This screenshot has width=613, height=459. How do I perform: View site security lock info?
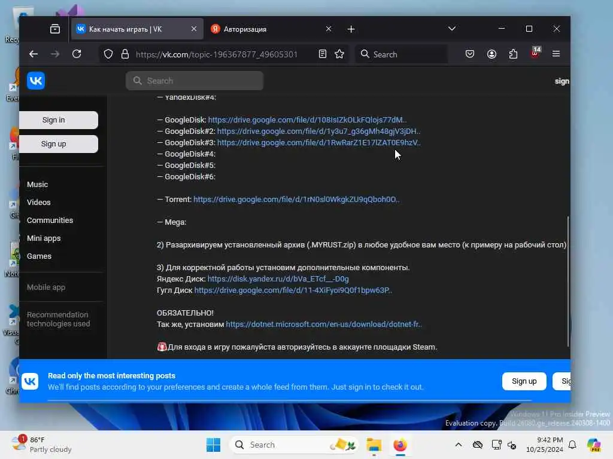[x=125, y=54]
